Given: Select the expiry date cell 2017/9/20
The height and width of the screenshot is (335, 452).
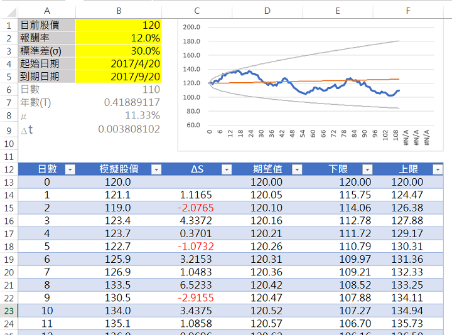Looking at the screenshot, I should pos(119,77).
